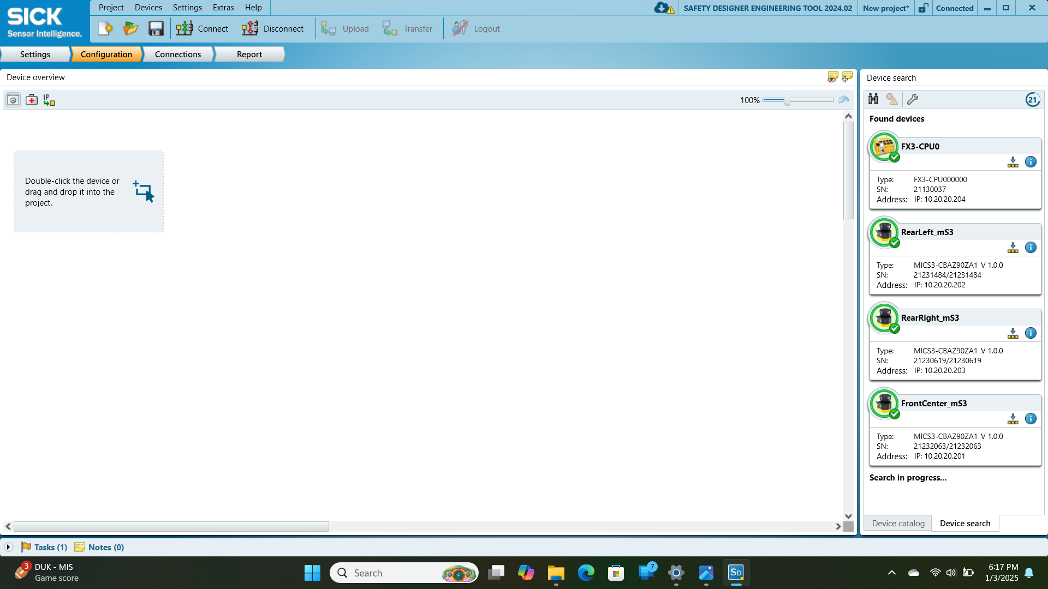Screen dimensions: 1048x589
Task: Open an existing project via folder icon
Action: coord(130,28)
